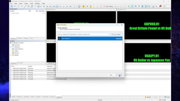Choose the vertical line drawing tool
The image size is (180, 101).
[19, 6]
